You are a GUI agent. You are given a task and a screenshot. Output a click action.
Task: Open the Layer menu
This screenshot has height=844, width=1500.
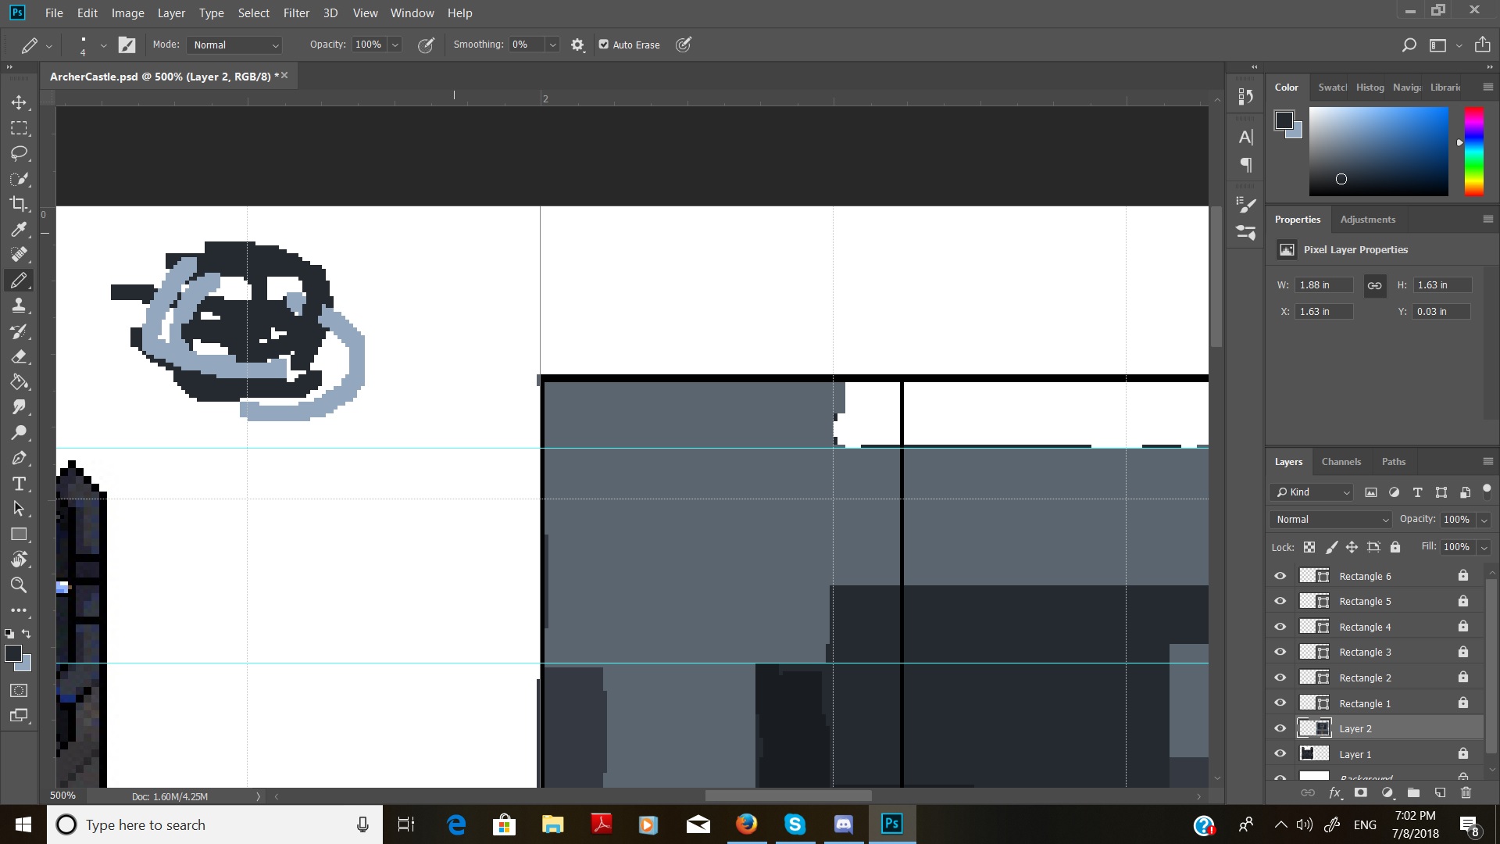click(x=171, y=13)
